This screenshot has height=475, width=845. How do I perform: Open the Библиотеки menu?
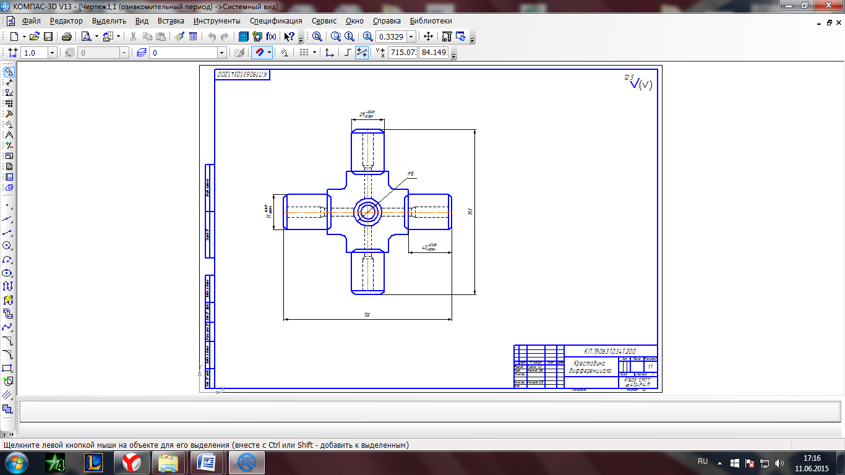click(431, 21)
